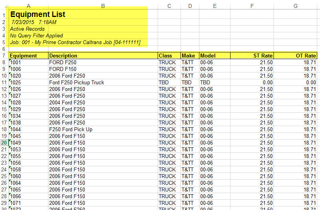The image size is (320, 210).
Task: Click equipment number 1020 cell
Action: (x=28, y=76)
